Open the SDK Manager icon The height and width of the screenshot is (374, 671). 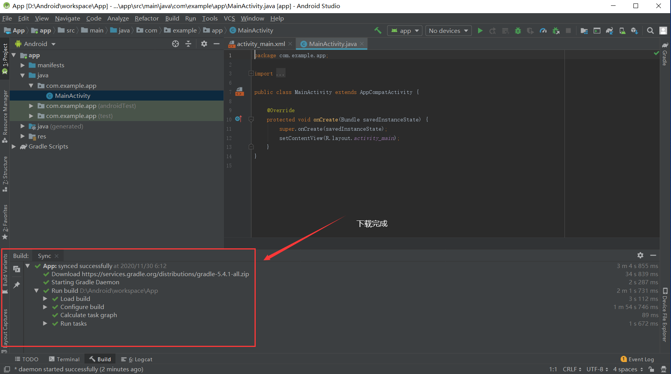(634, 31)
